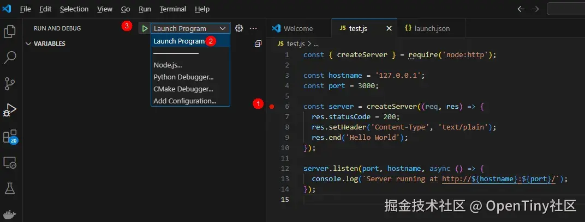Open Testing flask icon
Viewport: 585px width, 222px height.
coord(10,188)
